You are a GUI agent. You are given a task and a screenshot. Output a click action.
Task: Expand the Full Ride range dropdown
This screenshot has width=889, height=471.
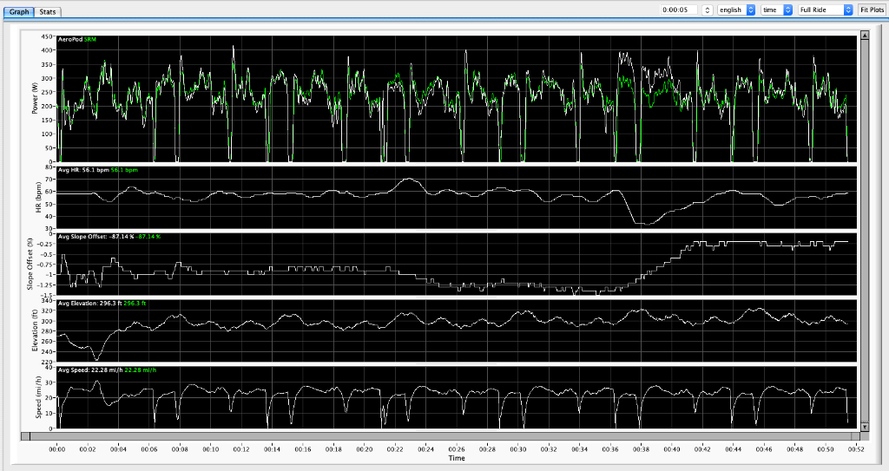[x=825, y=10]
